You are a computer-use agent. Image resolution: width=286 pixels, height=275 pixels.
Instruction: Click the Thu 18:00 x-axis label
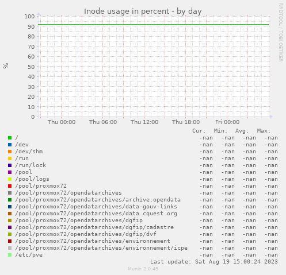pyautogui.click(x=186, y=122)
